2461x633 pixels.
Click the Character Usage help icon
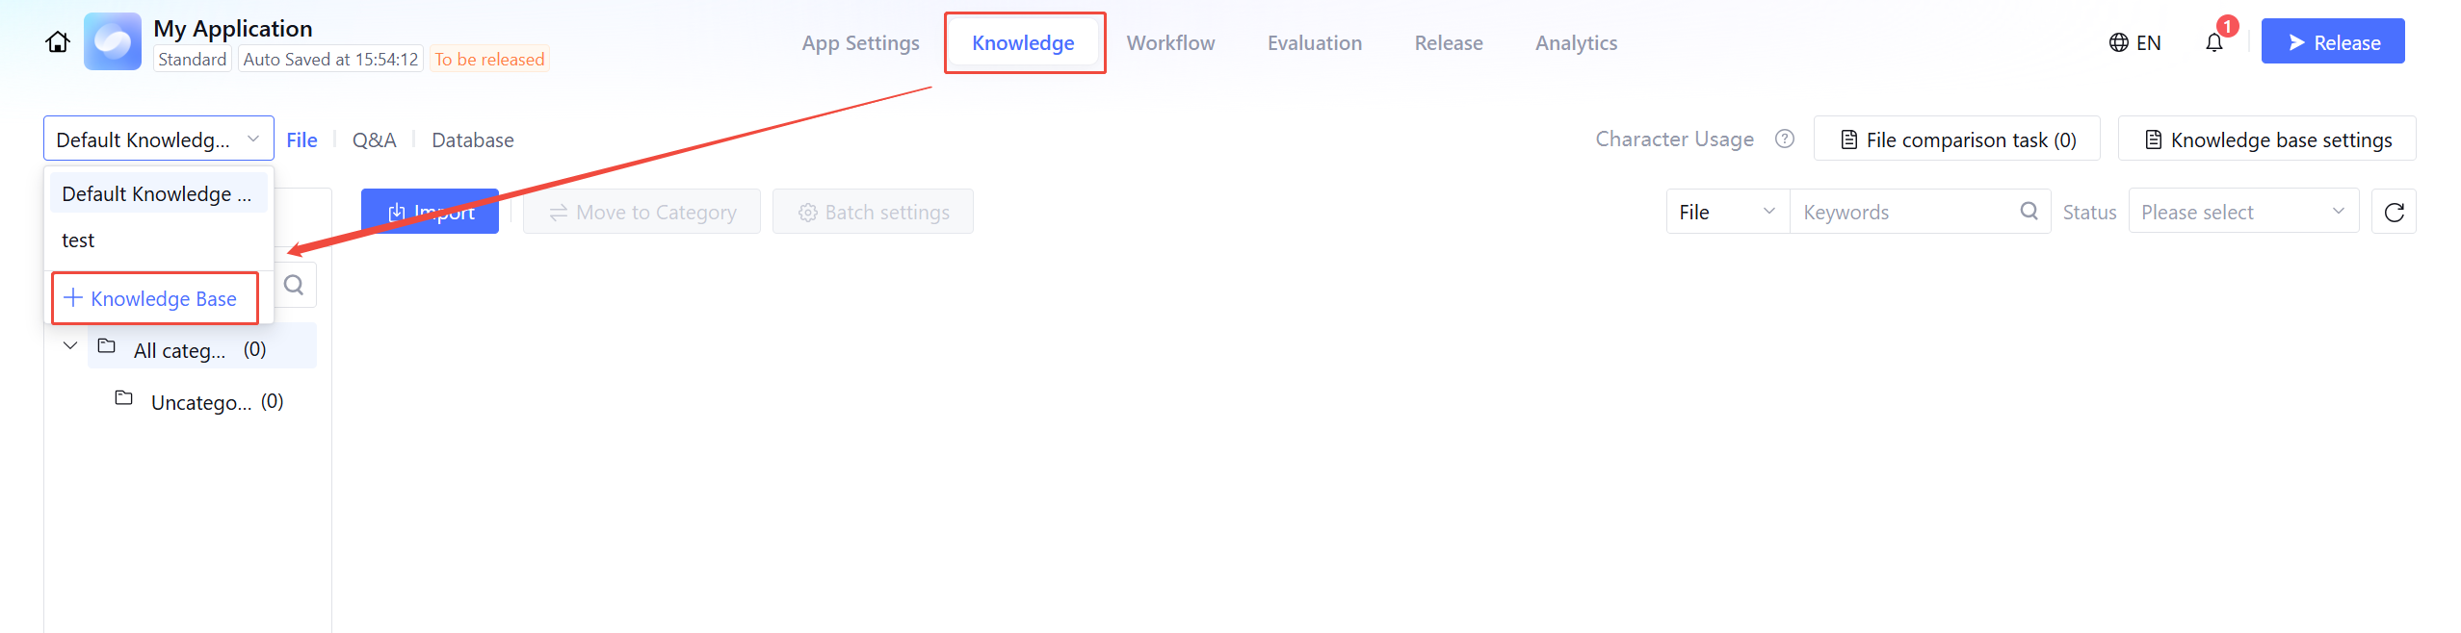(x=1784, y=139)
